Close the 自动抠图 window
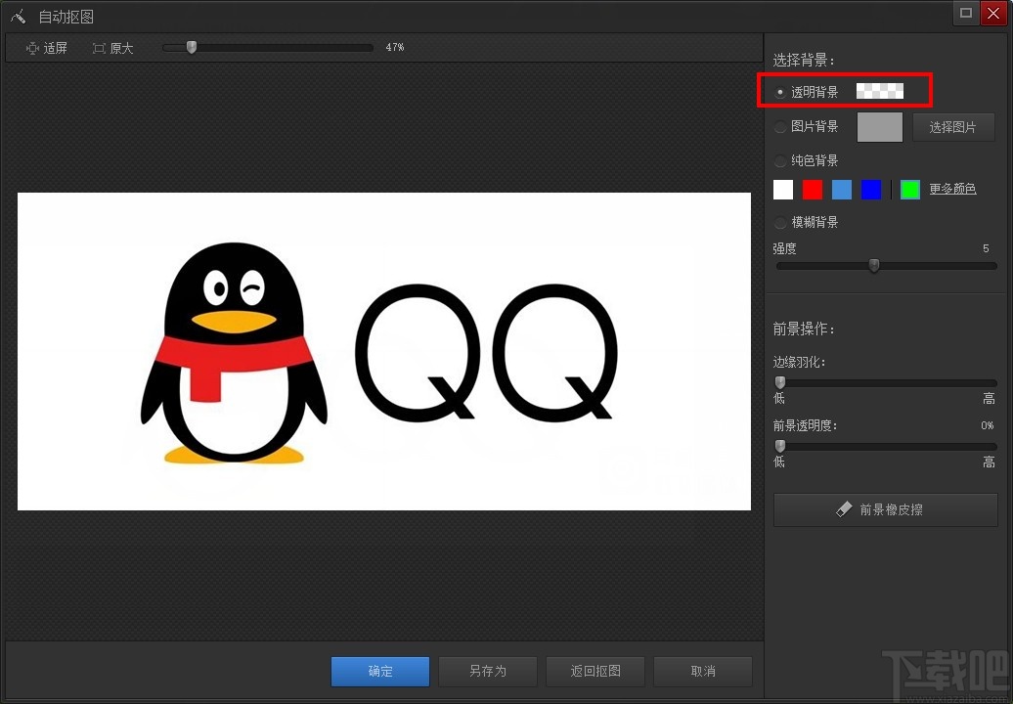This screenshot has width=1013, height=704. 993,13
